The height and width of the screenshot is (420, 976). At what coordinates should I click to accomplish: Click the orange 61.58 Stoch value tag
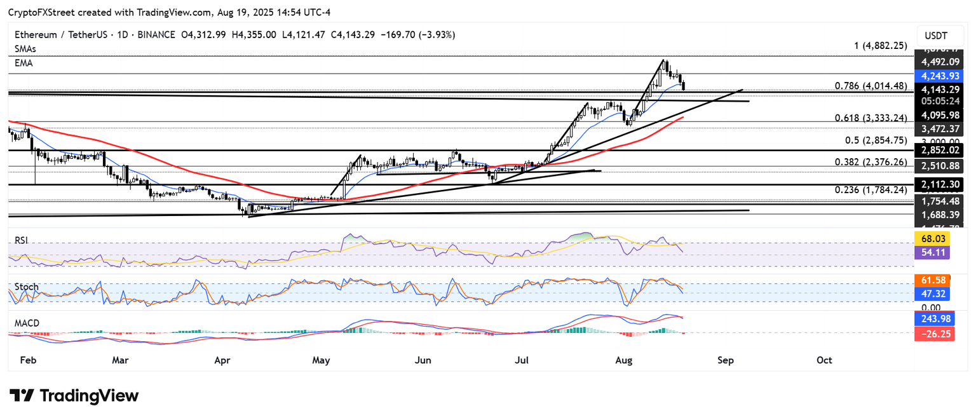934,280
